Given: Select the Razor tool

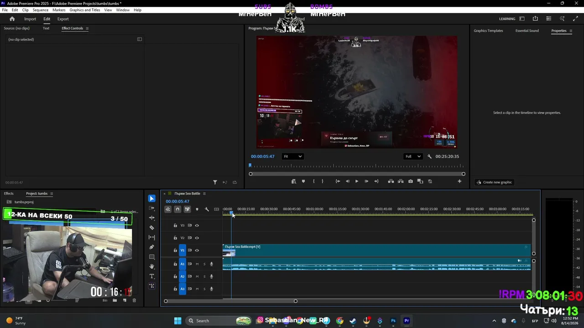Looking at the screenshot, I should coord(152,228).
